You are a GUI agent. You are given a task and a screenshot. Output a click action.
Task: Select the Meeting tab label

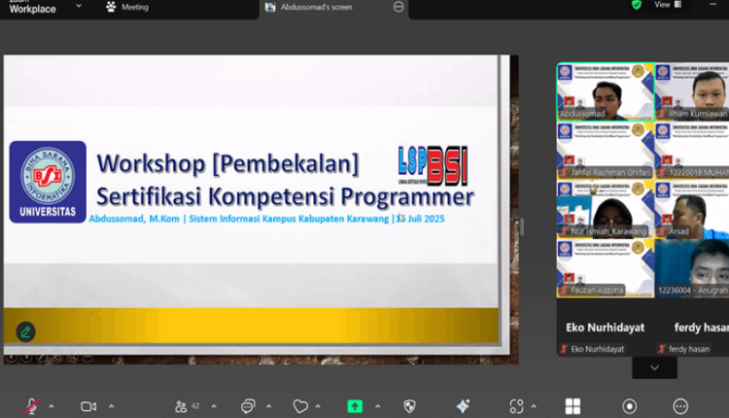[135, 7]
